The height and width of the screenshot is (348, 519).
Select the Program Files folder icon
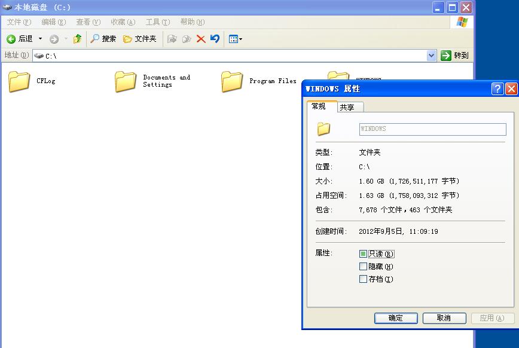click(232, 81)
